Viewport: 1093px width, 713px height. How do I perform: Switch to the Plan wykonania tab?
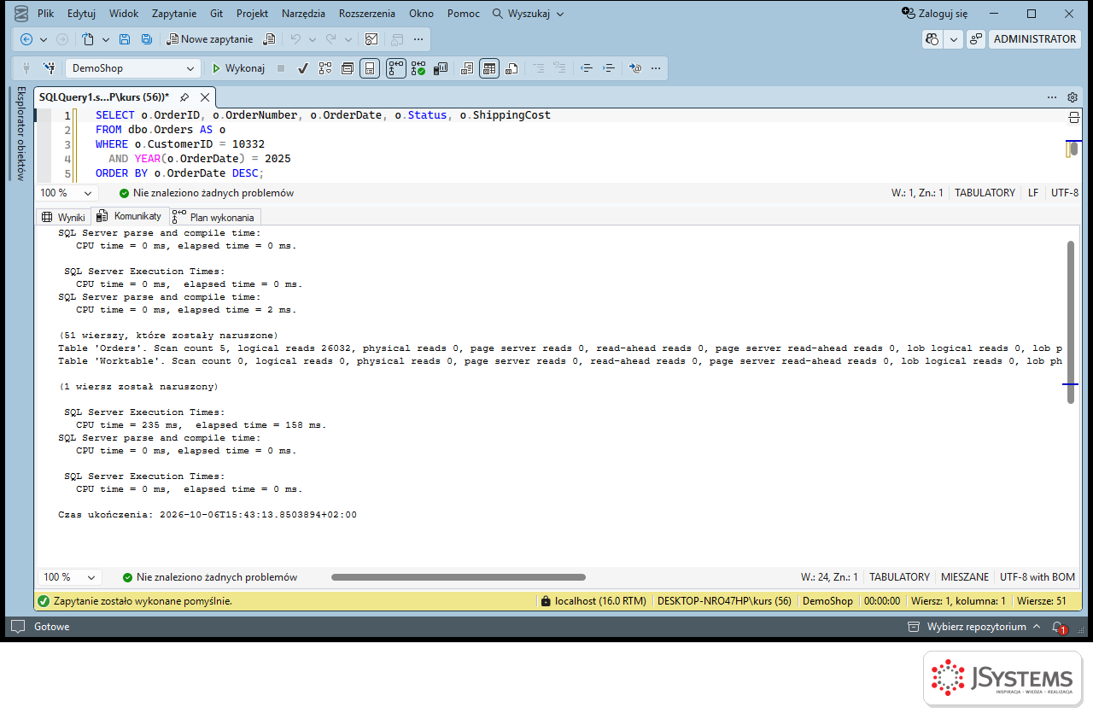pos(213,217)
